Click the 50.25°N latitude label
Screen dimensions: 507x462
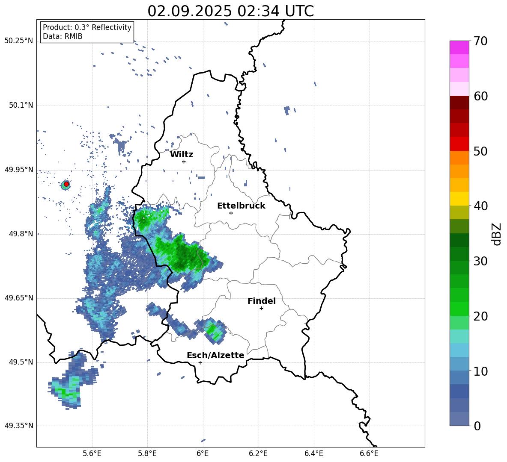[19, 41]
